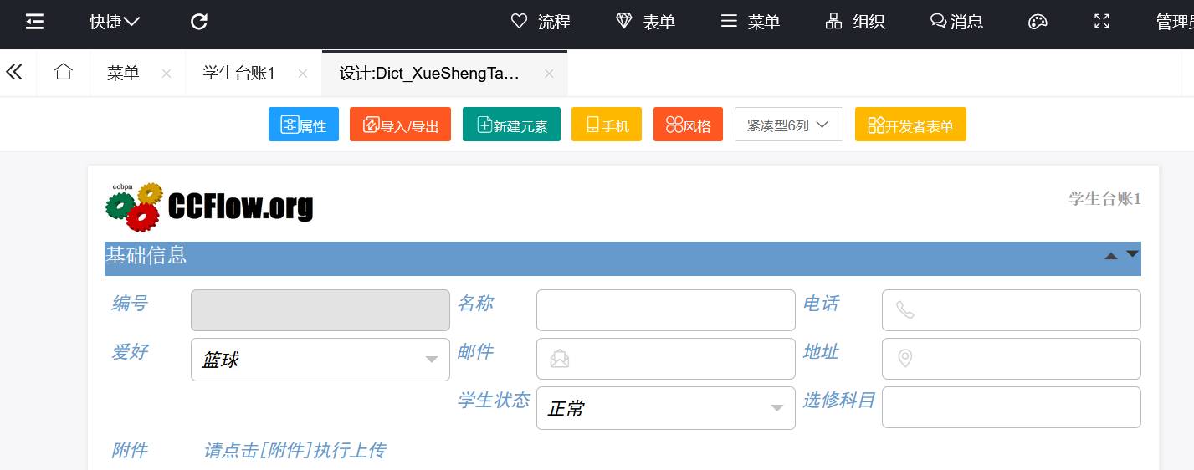Close the 学生台账1 tab

303,74
